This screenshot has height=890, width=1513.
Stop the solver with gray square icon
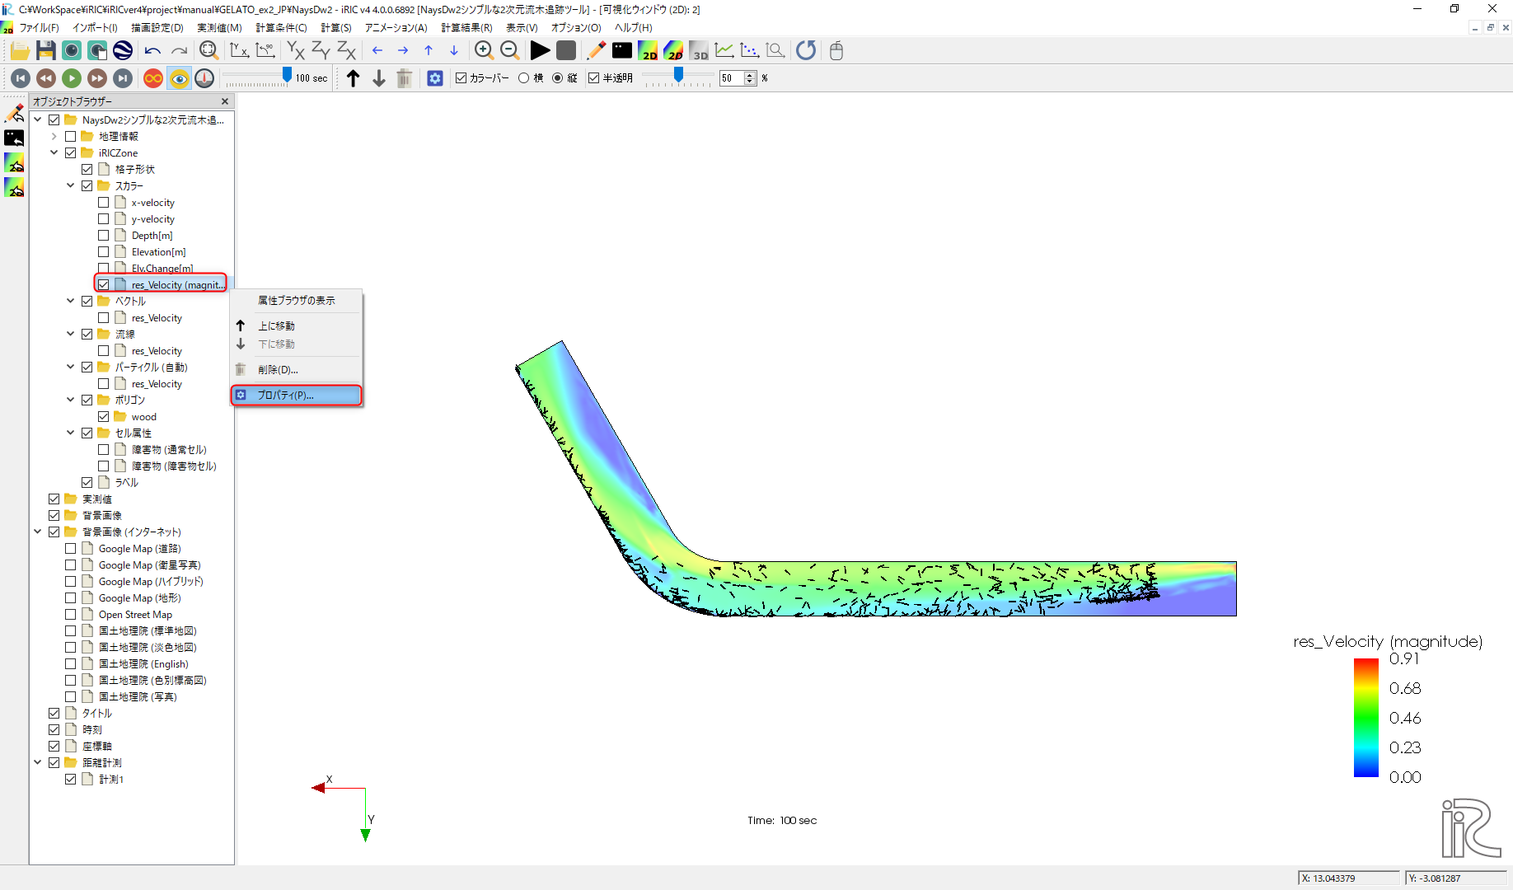pos(566,51)
